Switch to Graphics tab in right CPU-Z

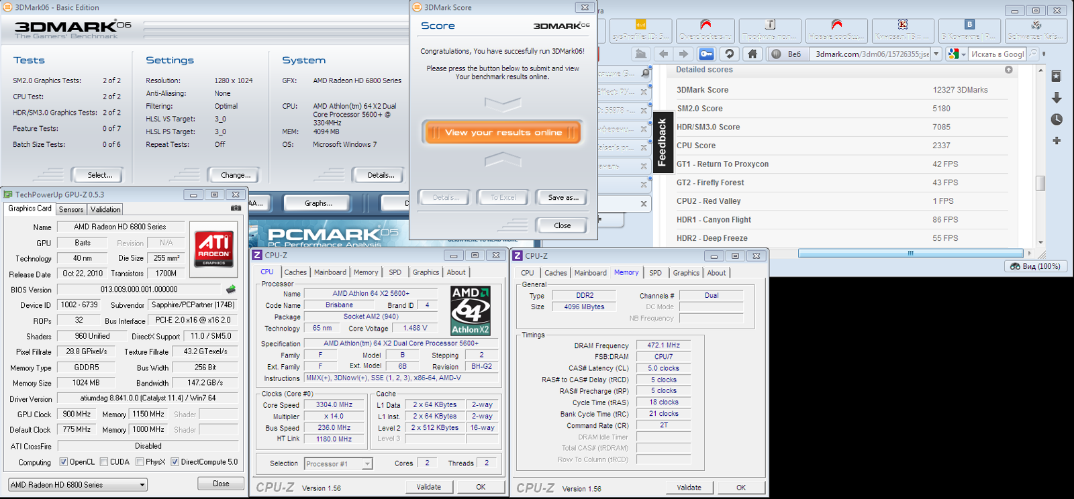point(686,272)
